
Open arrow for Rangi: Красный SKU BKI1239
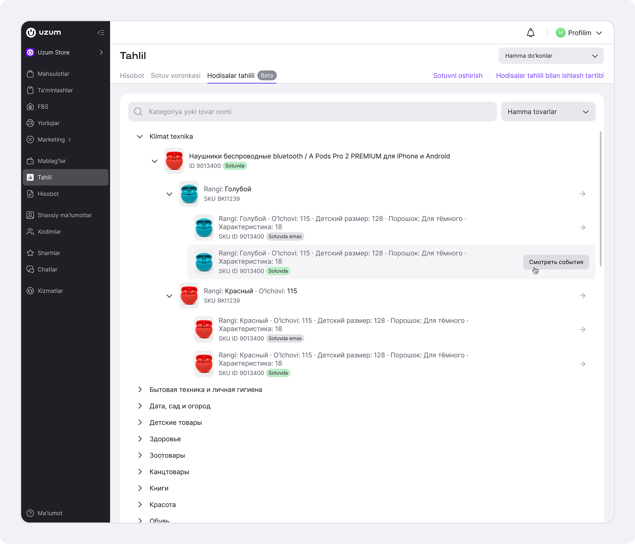(582, 296)
